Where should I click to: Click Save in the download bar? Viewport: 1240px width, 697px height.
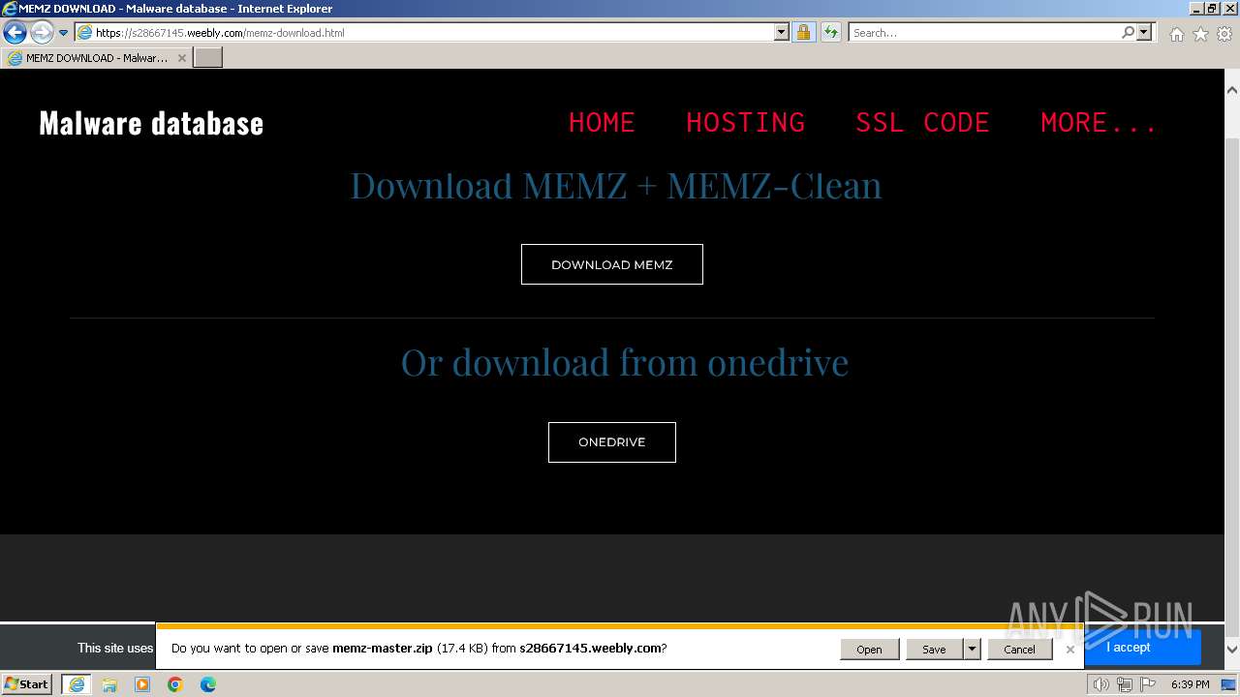934,650
